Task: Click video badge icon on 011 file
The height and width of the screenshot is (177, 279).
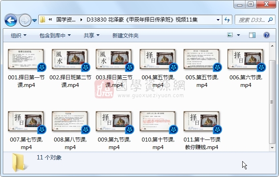Action: click(218, 130)
